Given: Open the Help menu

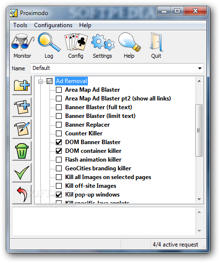Looking at the screenshot, I should pyautogui.click(x=85, y=25).
